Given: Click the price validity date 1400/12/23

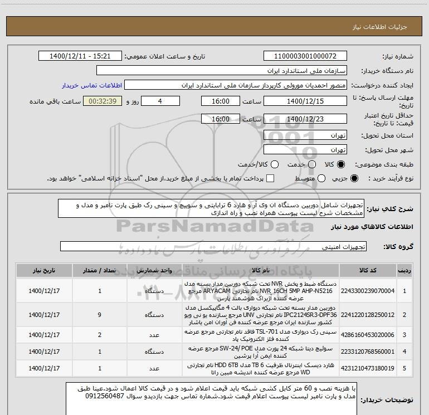Looking at the screenshot, I should point(305,119).
